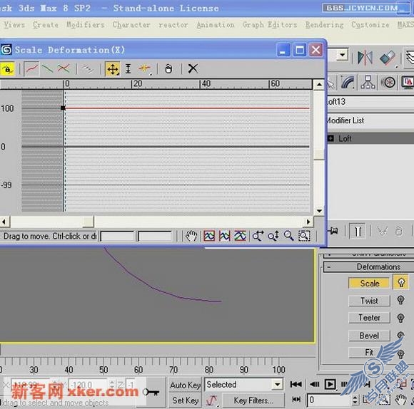The height and width of the screenshot is (409, 414).
Task: Select the control point at value 100
Action: pos(63,108)
